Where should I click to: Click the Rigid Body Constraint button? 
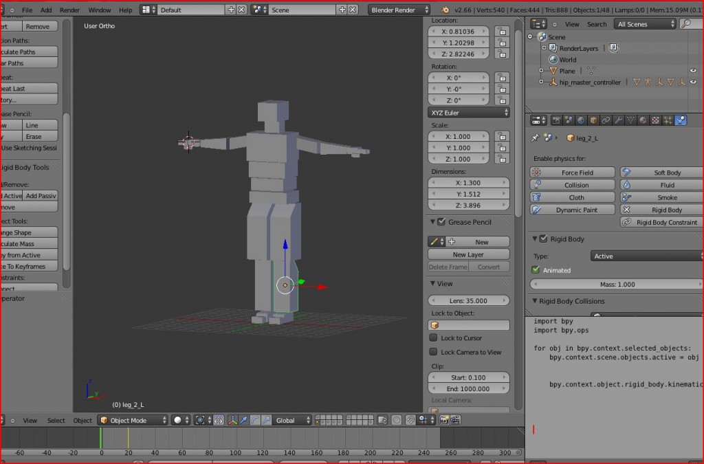pyautogui.click(x=659, y=222)
